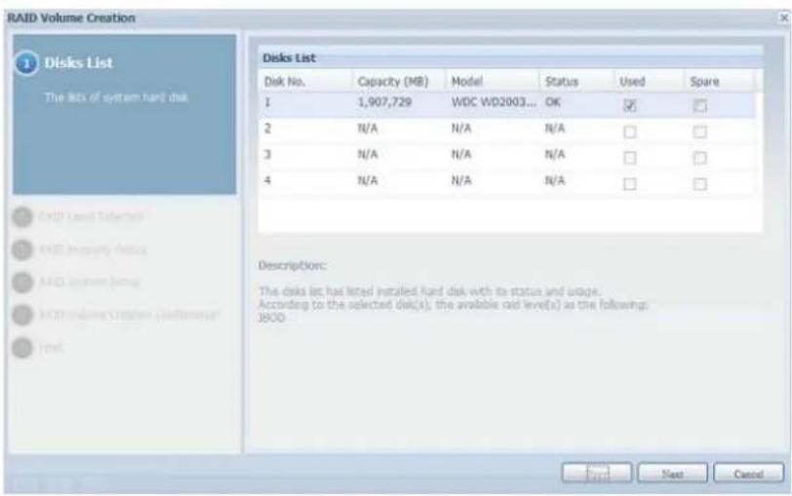792x496 pixels.
Task: Check the Spare box for disk 2
Action: point(699,132)
